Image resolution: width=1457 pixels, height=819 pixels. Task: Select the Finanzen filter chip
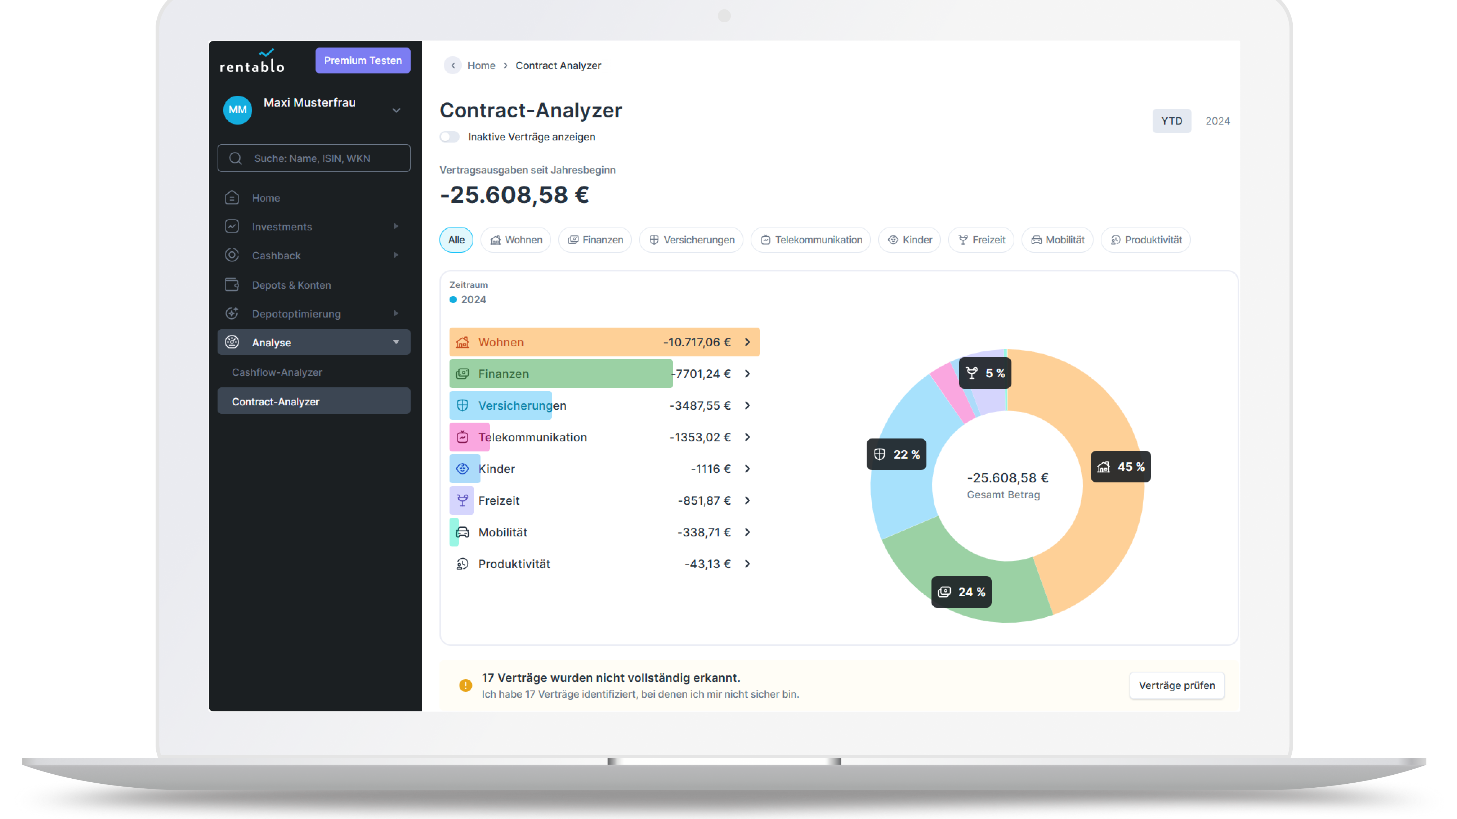(x=595, y=240)
